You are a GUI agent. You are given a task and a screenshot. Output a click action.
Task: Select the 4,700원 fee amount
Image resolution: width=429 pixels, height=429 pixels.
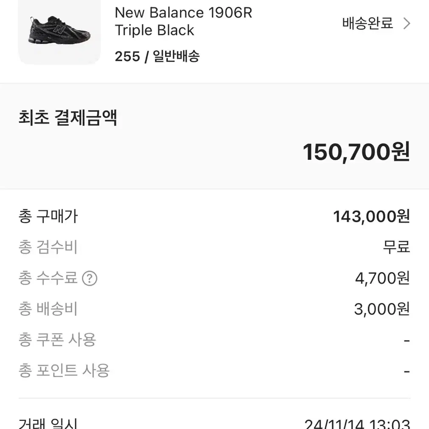coord(382,279)
